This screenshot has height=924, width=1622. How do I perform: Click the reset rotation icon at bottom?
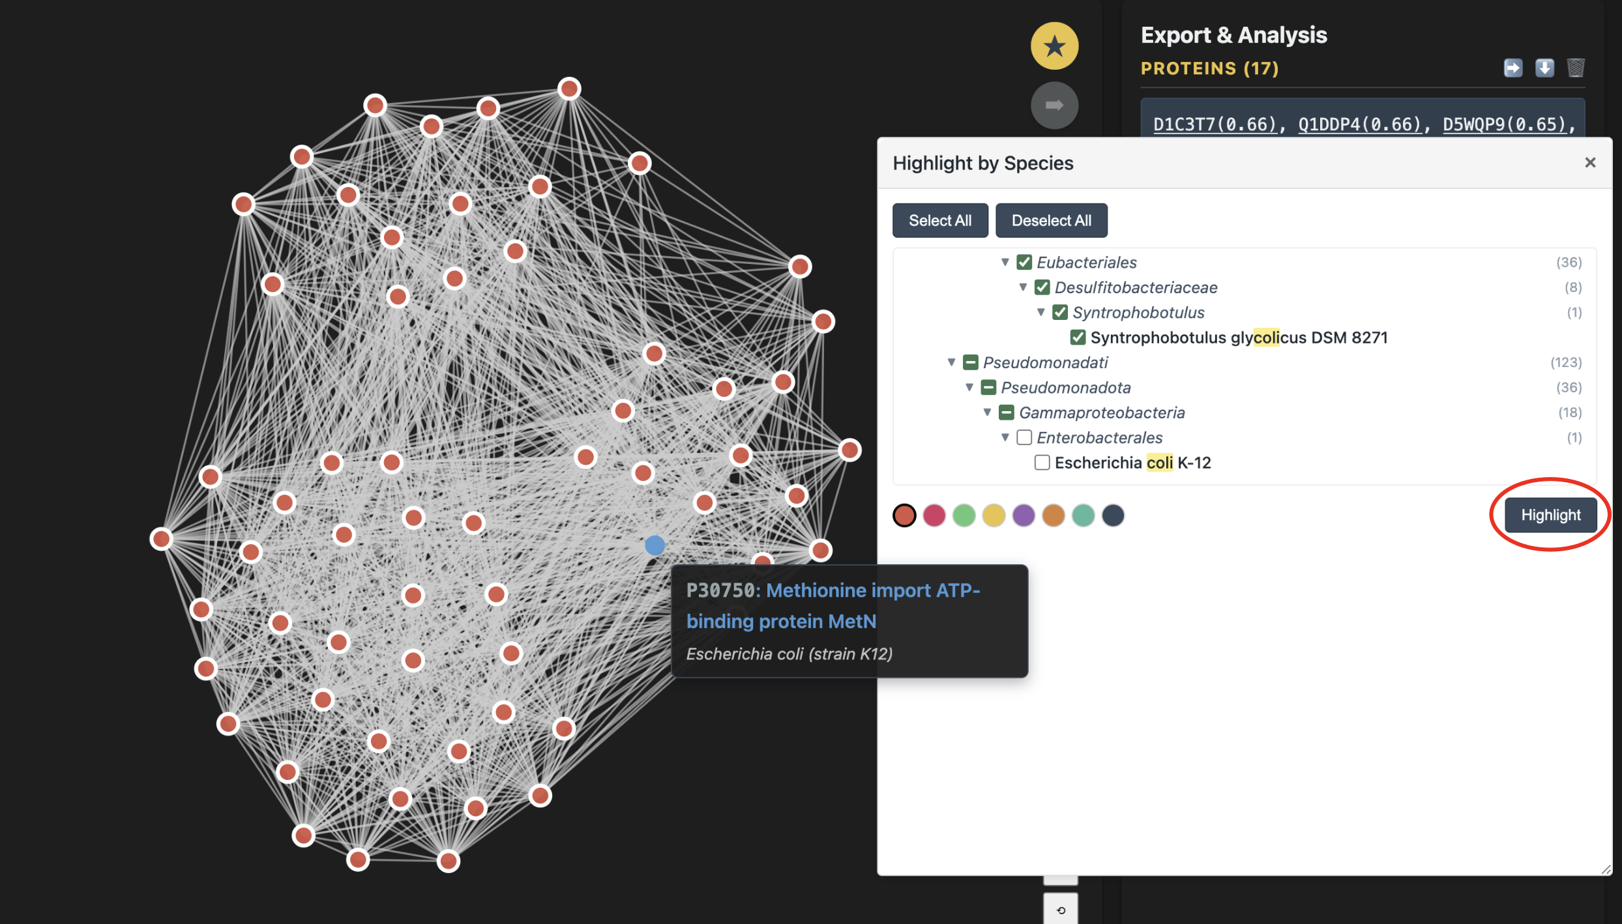(x=1061, y=910)
